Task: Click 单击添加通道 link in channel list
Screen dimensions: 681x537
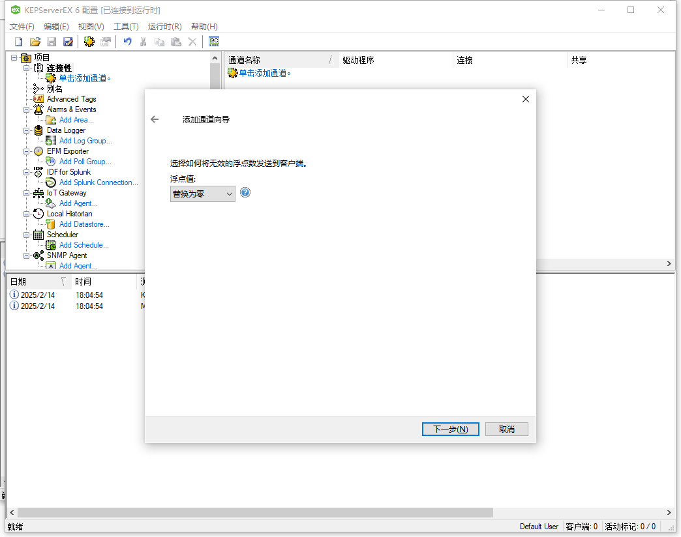Action: pos(265,73)
